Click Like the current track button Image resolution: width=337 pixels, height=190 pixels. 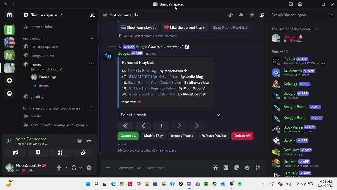[184, 27]
